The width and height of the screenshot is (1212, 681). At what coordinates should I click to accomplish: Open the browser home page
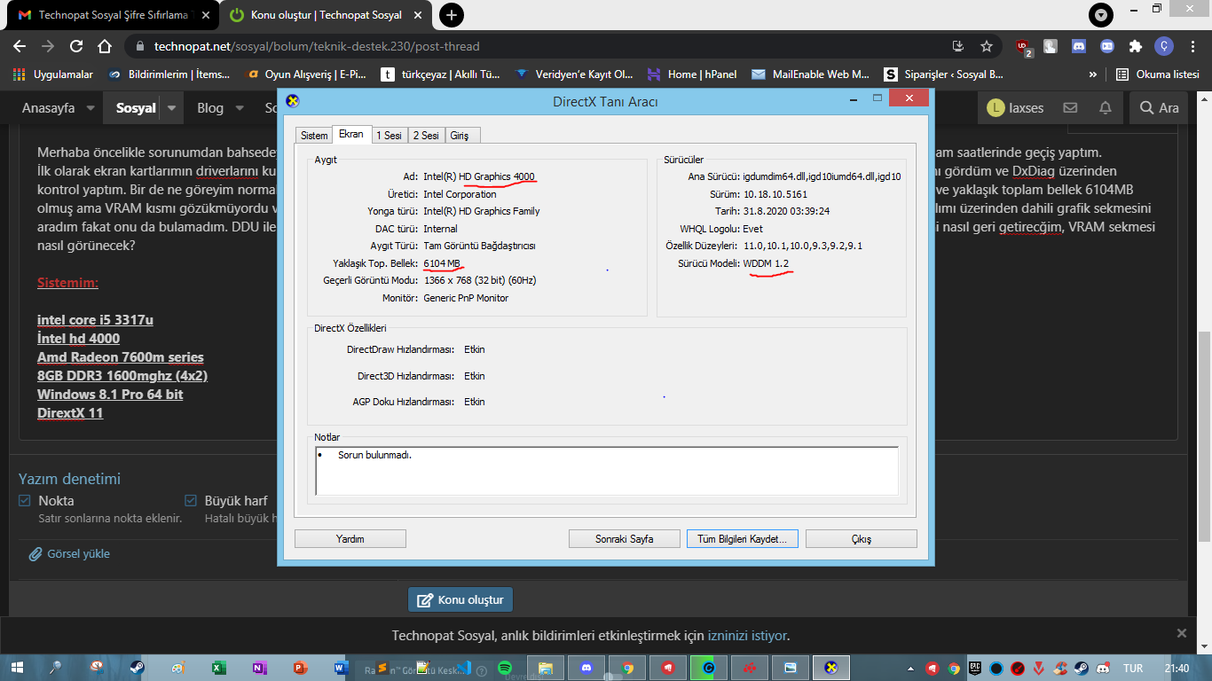(x=105, y=46)
